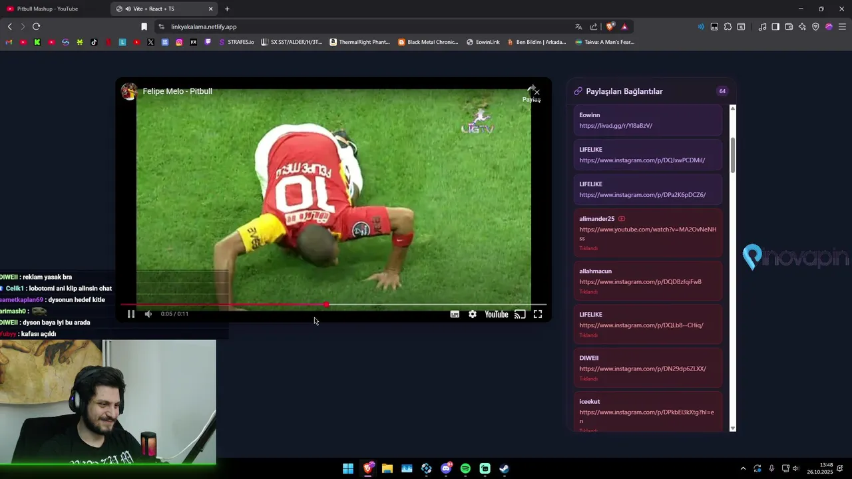Click the 64 link count badge
Image resolution: width=852 pixels, height=479 pixels.
(722, 91)
